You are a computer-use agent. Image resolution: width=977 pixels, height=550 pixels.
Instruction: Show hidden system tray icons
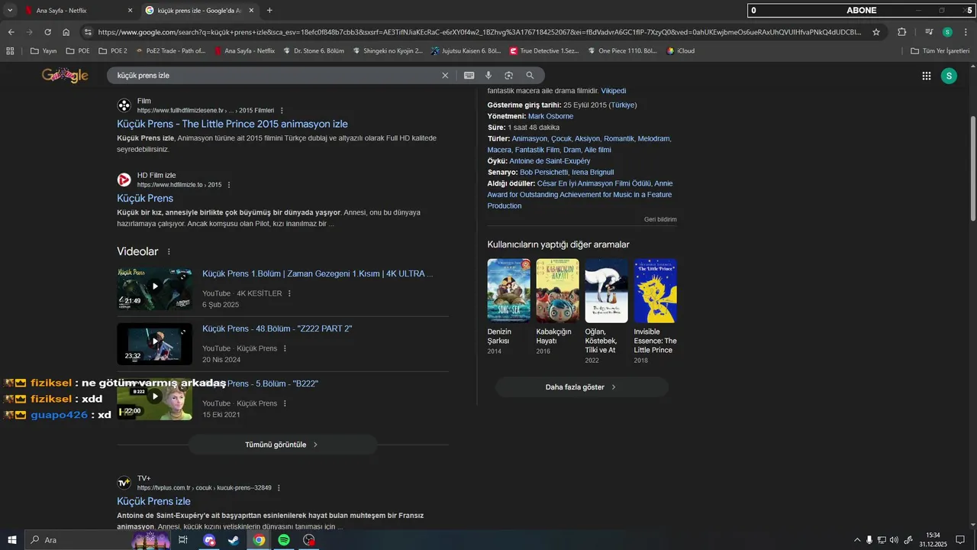pos(856,540)
